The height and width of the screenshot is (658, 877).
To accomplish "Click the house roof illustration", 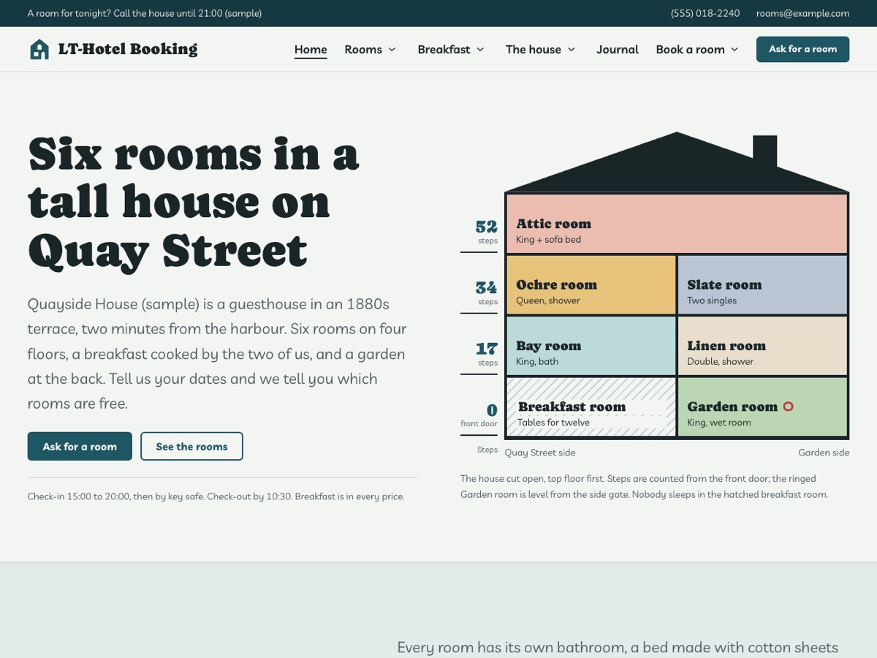I will [x=677, y=162].
